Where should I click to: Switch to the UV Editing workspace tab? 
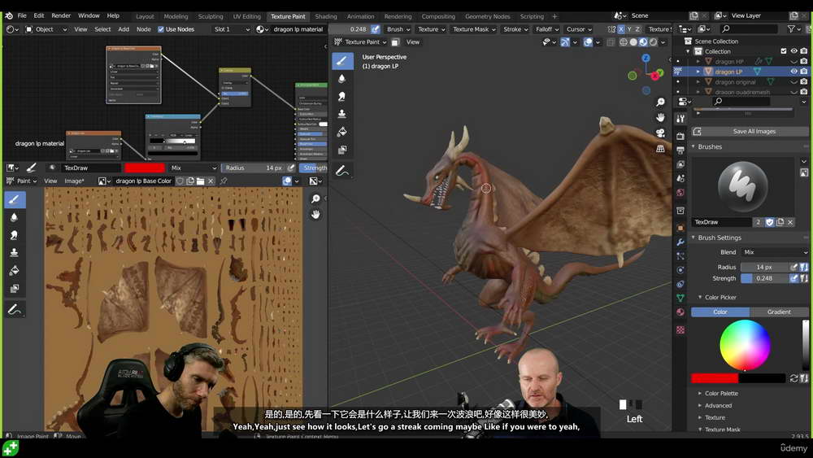247,16
